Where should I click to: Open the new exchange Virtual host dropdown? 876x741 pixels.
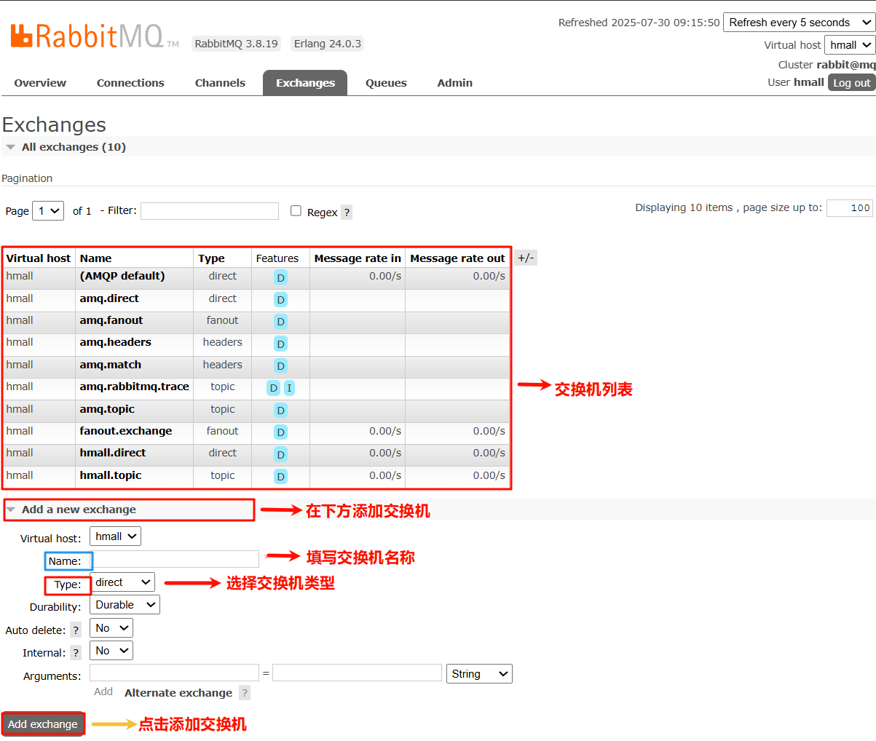click(x=116, y=536)
